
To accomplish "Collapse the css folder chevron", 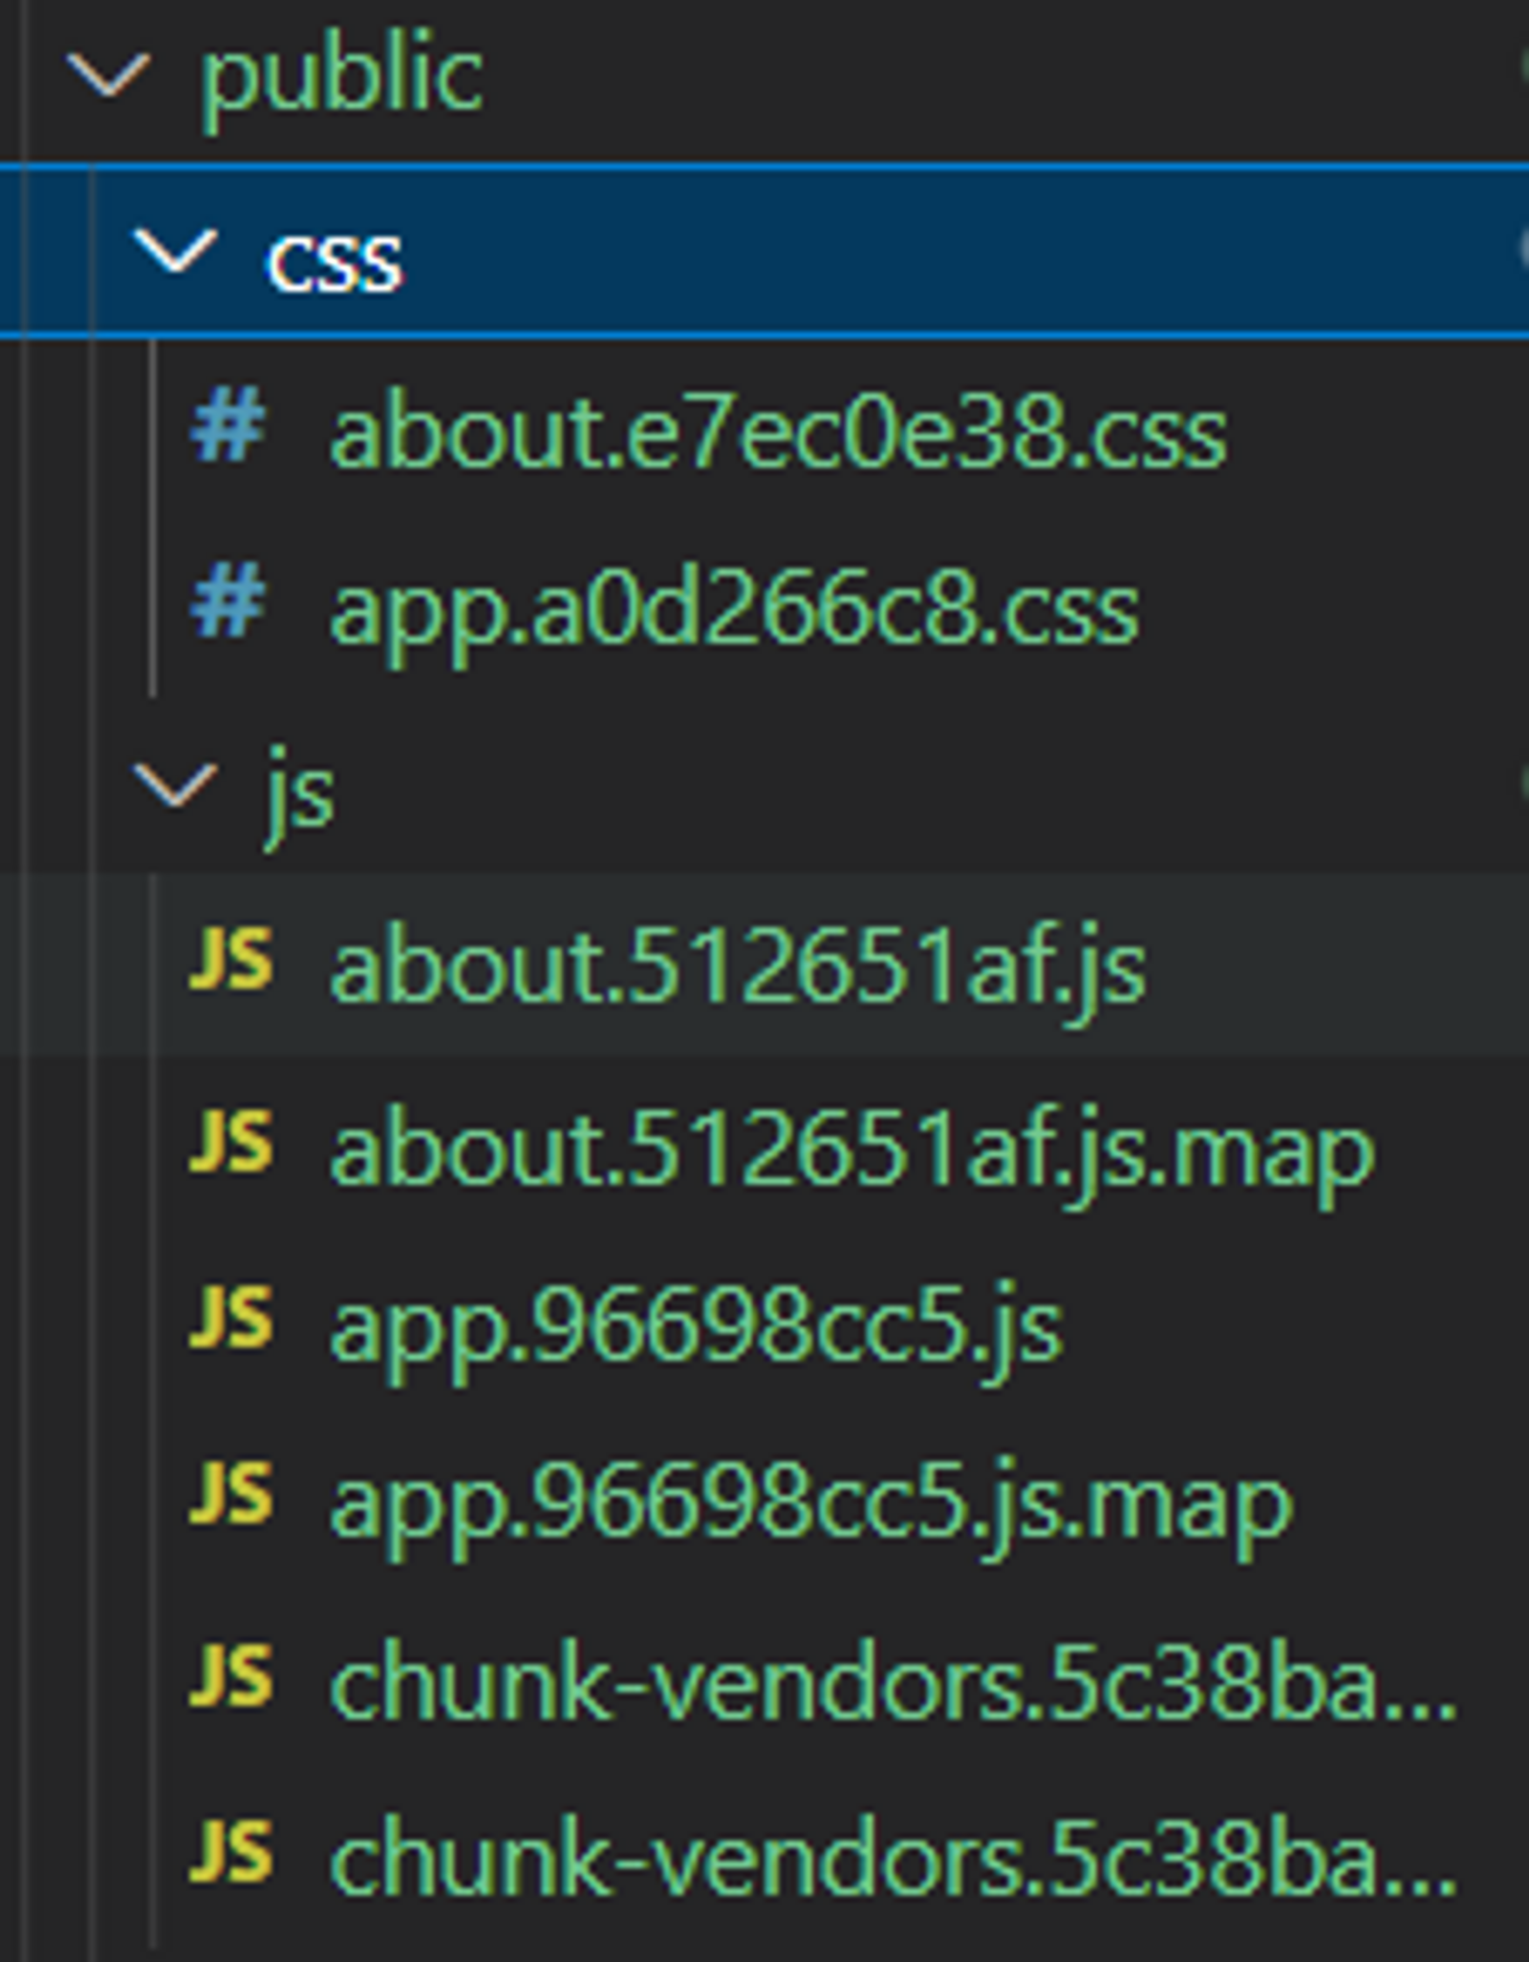I will tap(176, 252).
